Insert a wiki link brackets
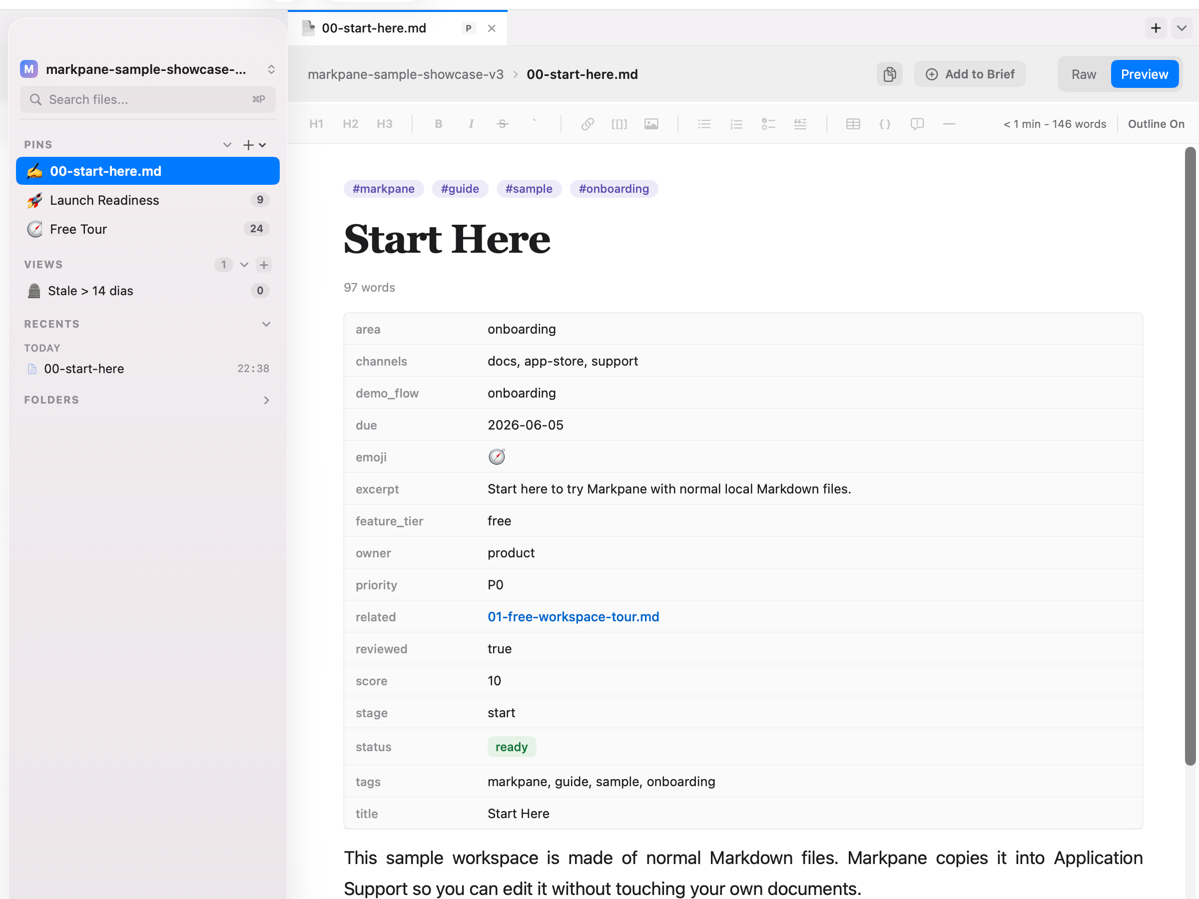Image resolution: width=1199 pixels, height=899 pixels. pyautogui.click(x=619, y=123)
